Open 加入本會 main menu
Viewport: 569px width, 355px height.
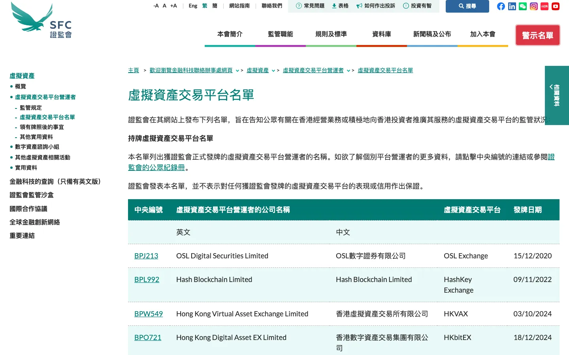(x=483, y=34)
